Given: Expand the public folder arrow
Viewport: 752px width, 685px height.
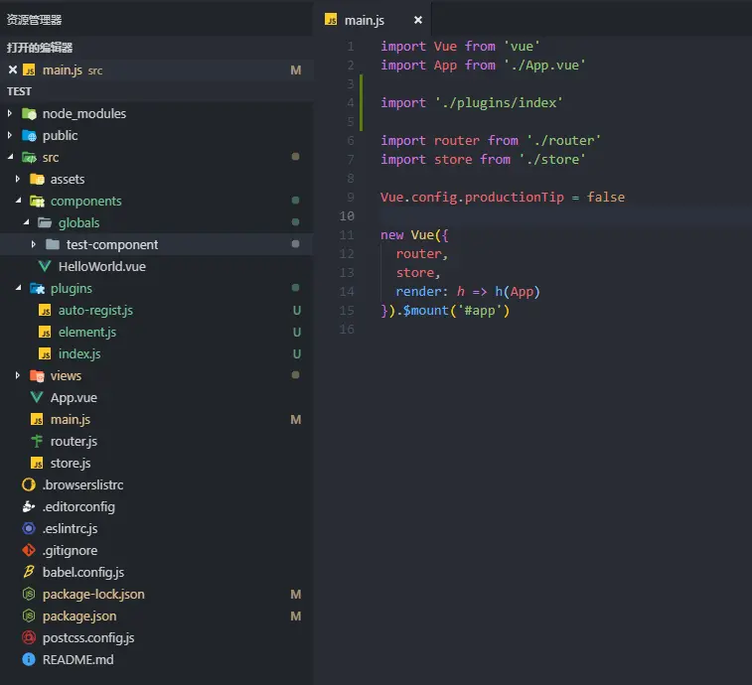Looking at the screenshot, I should coord(11,135).
